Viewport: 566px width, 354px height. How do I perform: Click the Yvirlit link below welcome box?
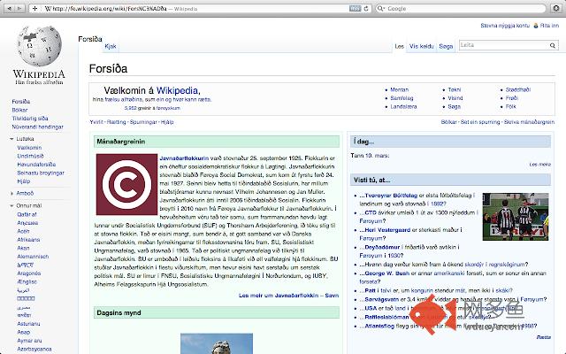coord(96,122)
